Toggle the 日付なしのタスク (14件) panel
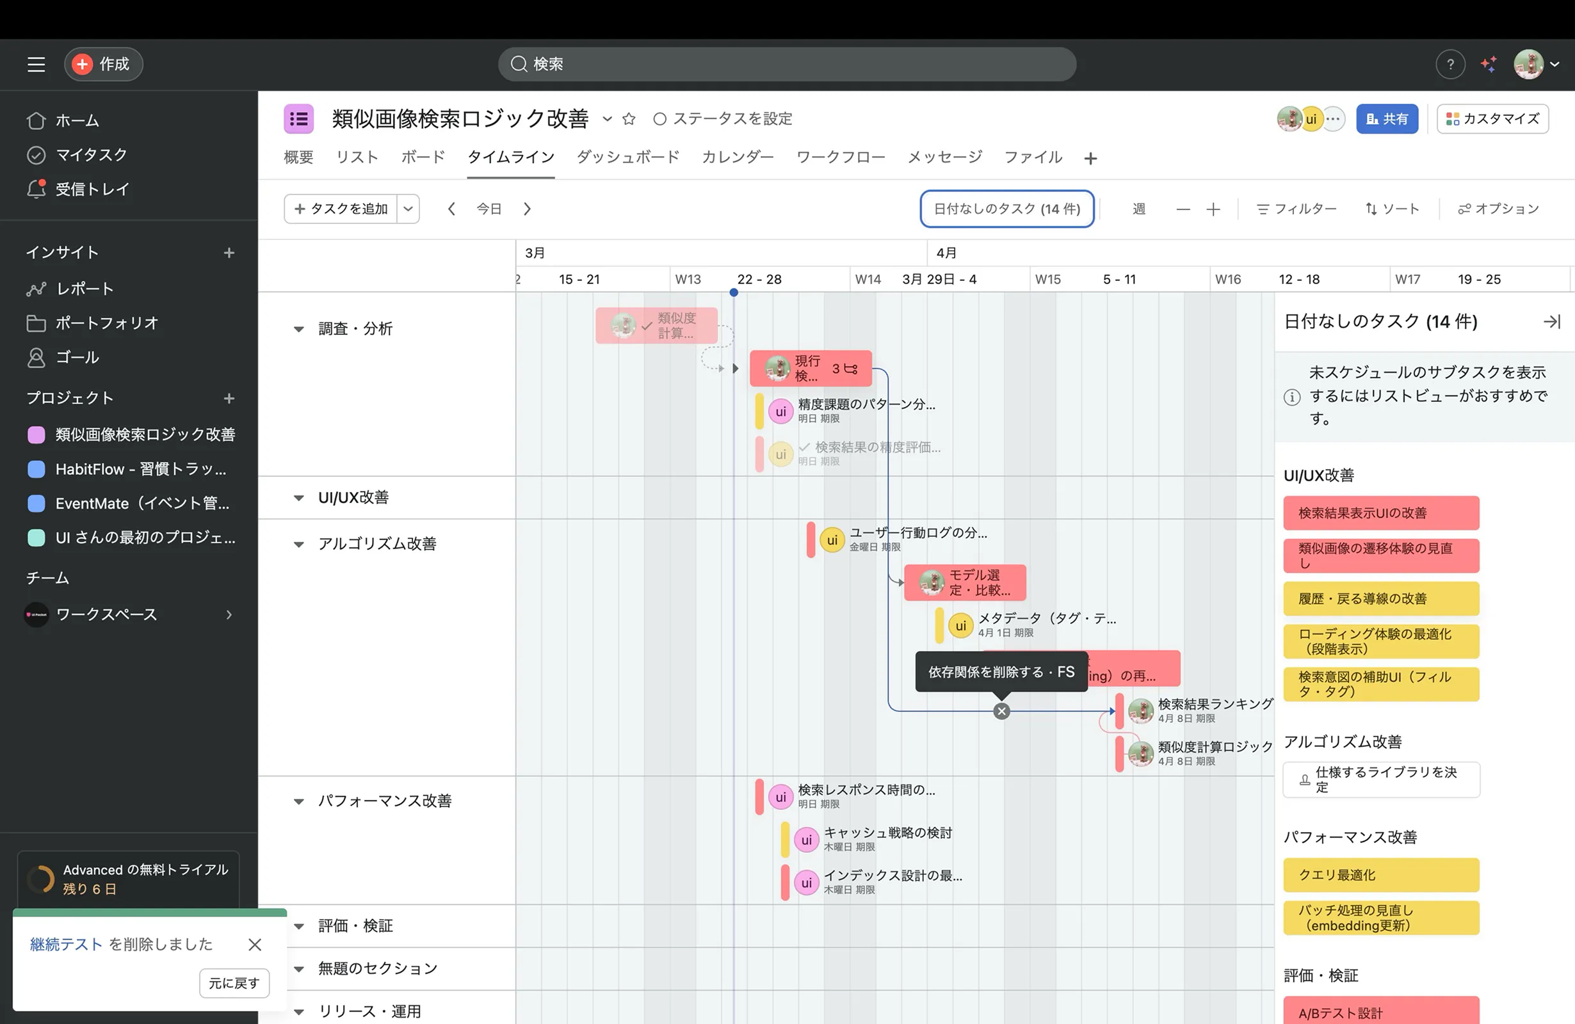 [x=1006, y=209]
